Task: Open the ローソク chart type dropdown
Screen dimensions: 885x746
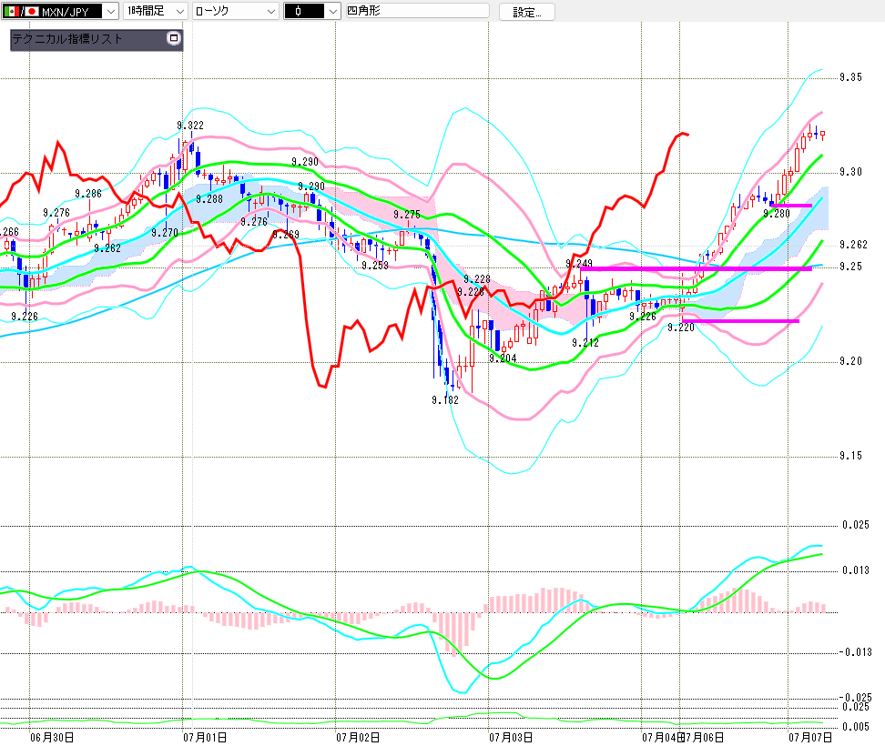Action: 271,11
